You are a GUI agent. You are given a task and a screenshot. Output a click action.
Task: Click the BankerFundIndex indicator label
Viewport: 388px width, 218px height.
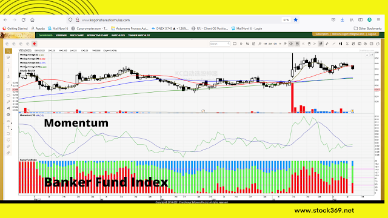point(28,160)
